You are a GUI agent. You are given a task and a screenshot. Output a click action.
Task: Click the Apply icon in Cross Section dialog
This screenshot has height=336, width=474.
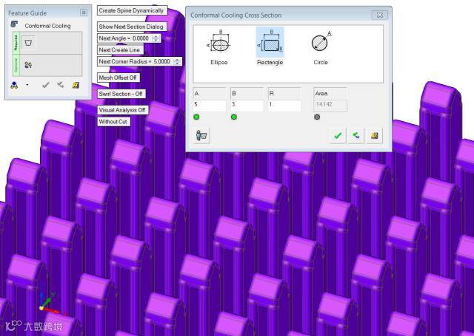point(356,136)
